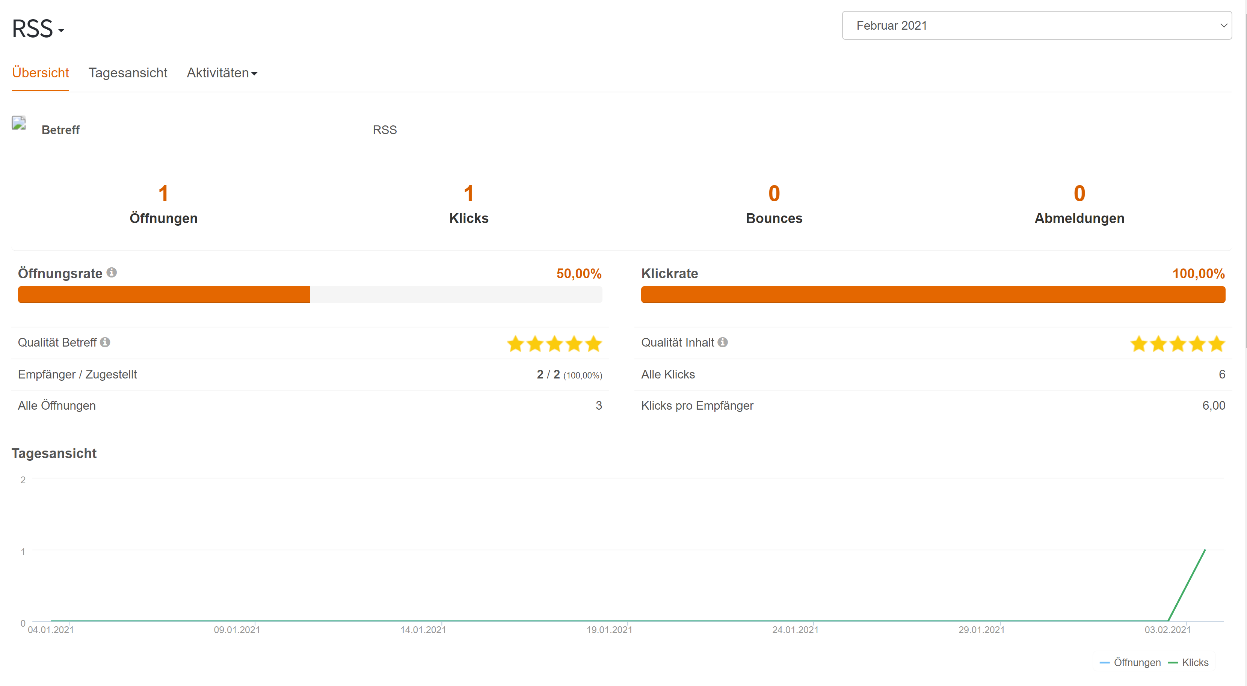The image size is (1247, 686).
Task: Click the Bounces count of 0
Action: click(774, 193)
